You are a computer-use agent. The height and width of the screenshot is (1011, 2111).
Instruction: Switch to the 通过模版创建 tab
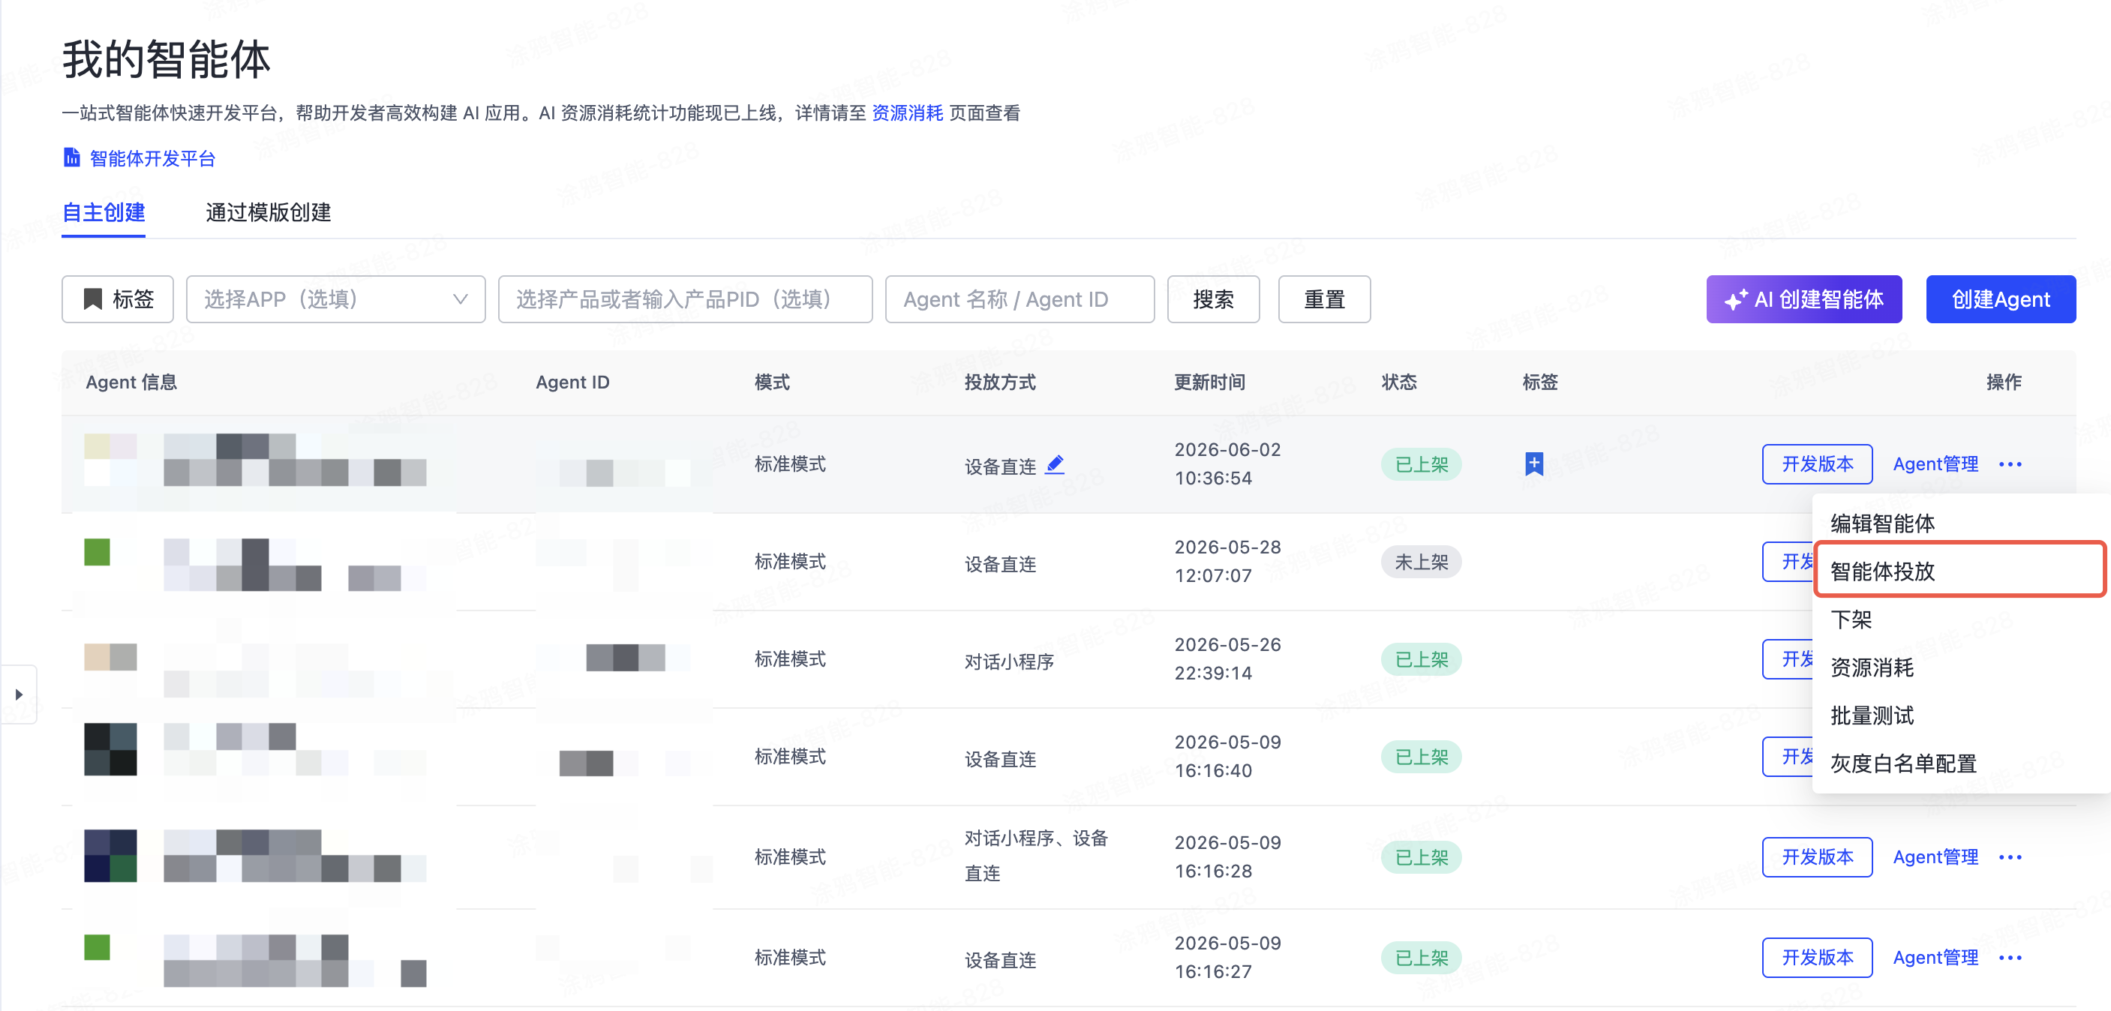pyautogui.click(x=268, y=213)
